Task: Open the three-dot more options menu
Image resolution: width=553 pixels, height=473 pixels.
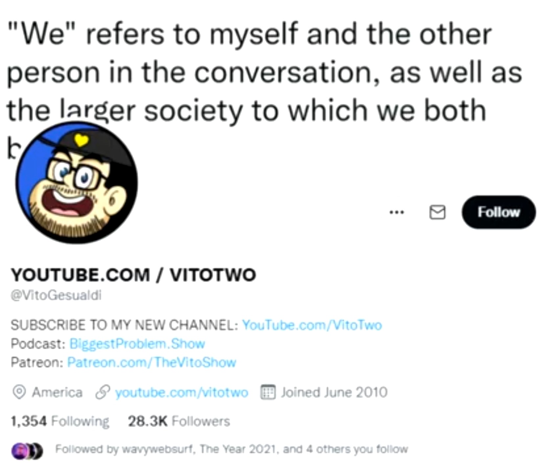Action: 397,213
